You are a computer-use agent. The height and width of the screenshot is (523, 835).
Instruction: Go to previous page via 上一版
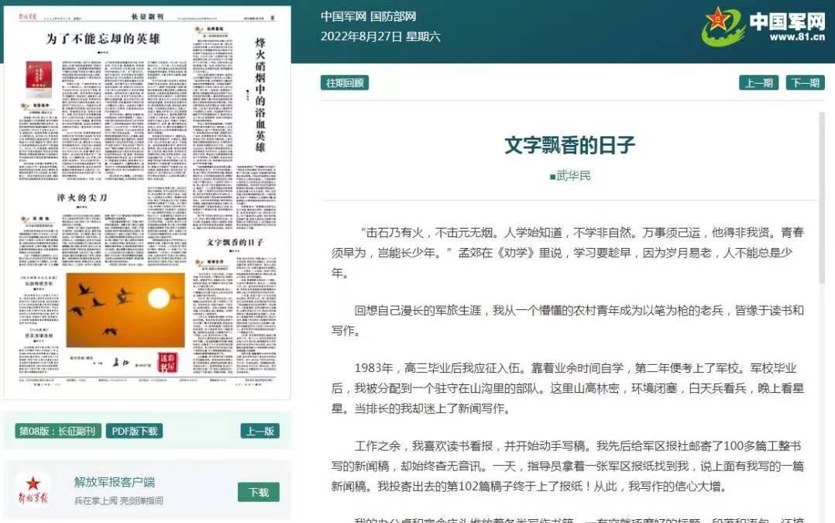point(260,431)
